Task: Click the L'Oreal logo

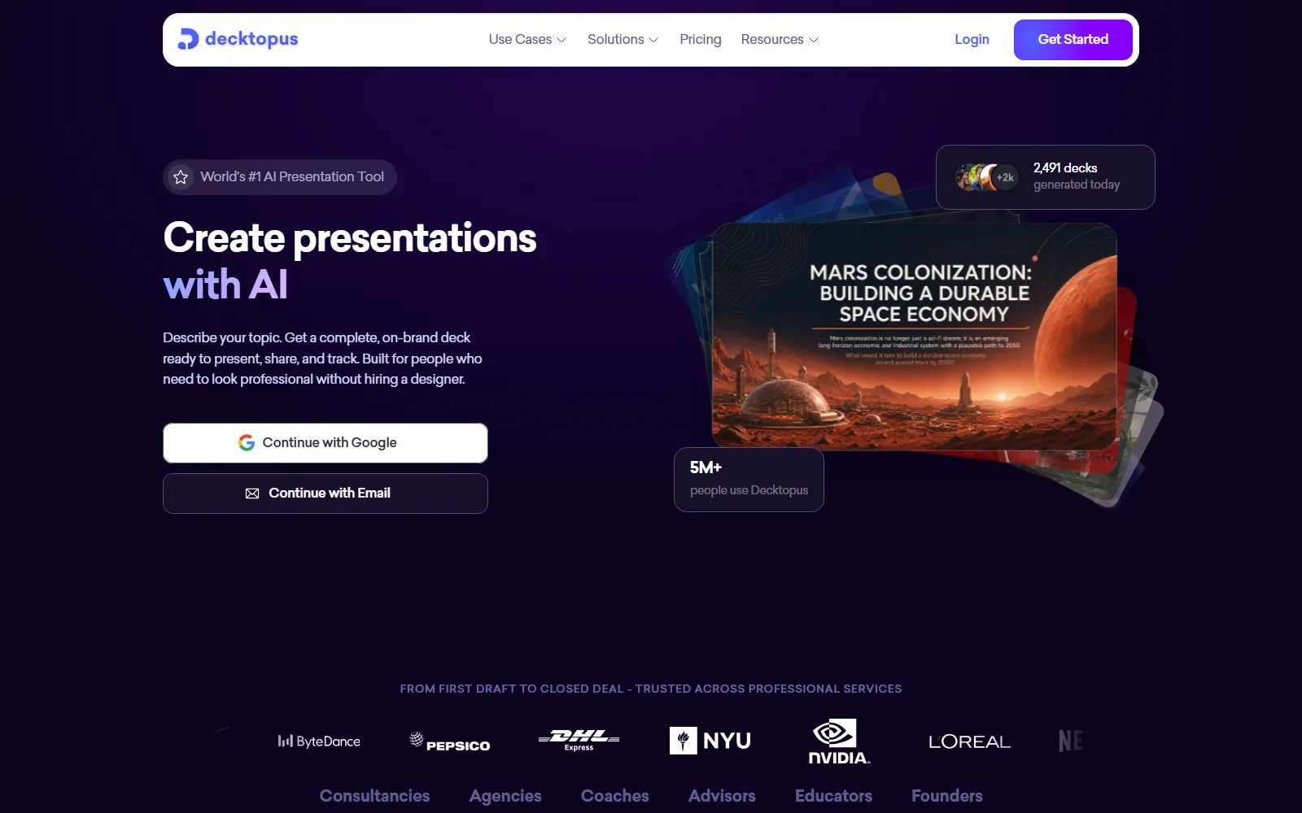Action: click(969, 741)
